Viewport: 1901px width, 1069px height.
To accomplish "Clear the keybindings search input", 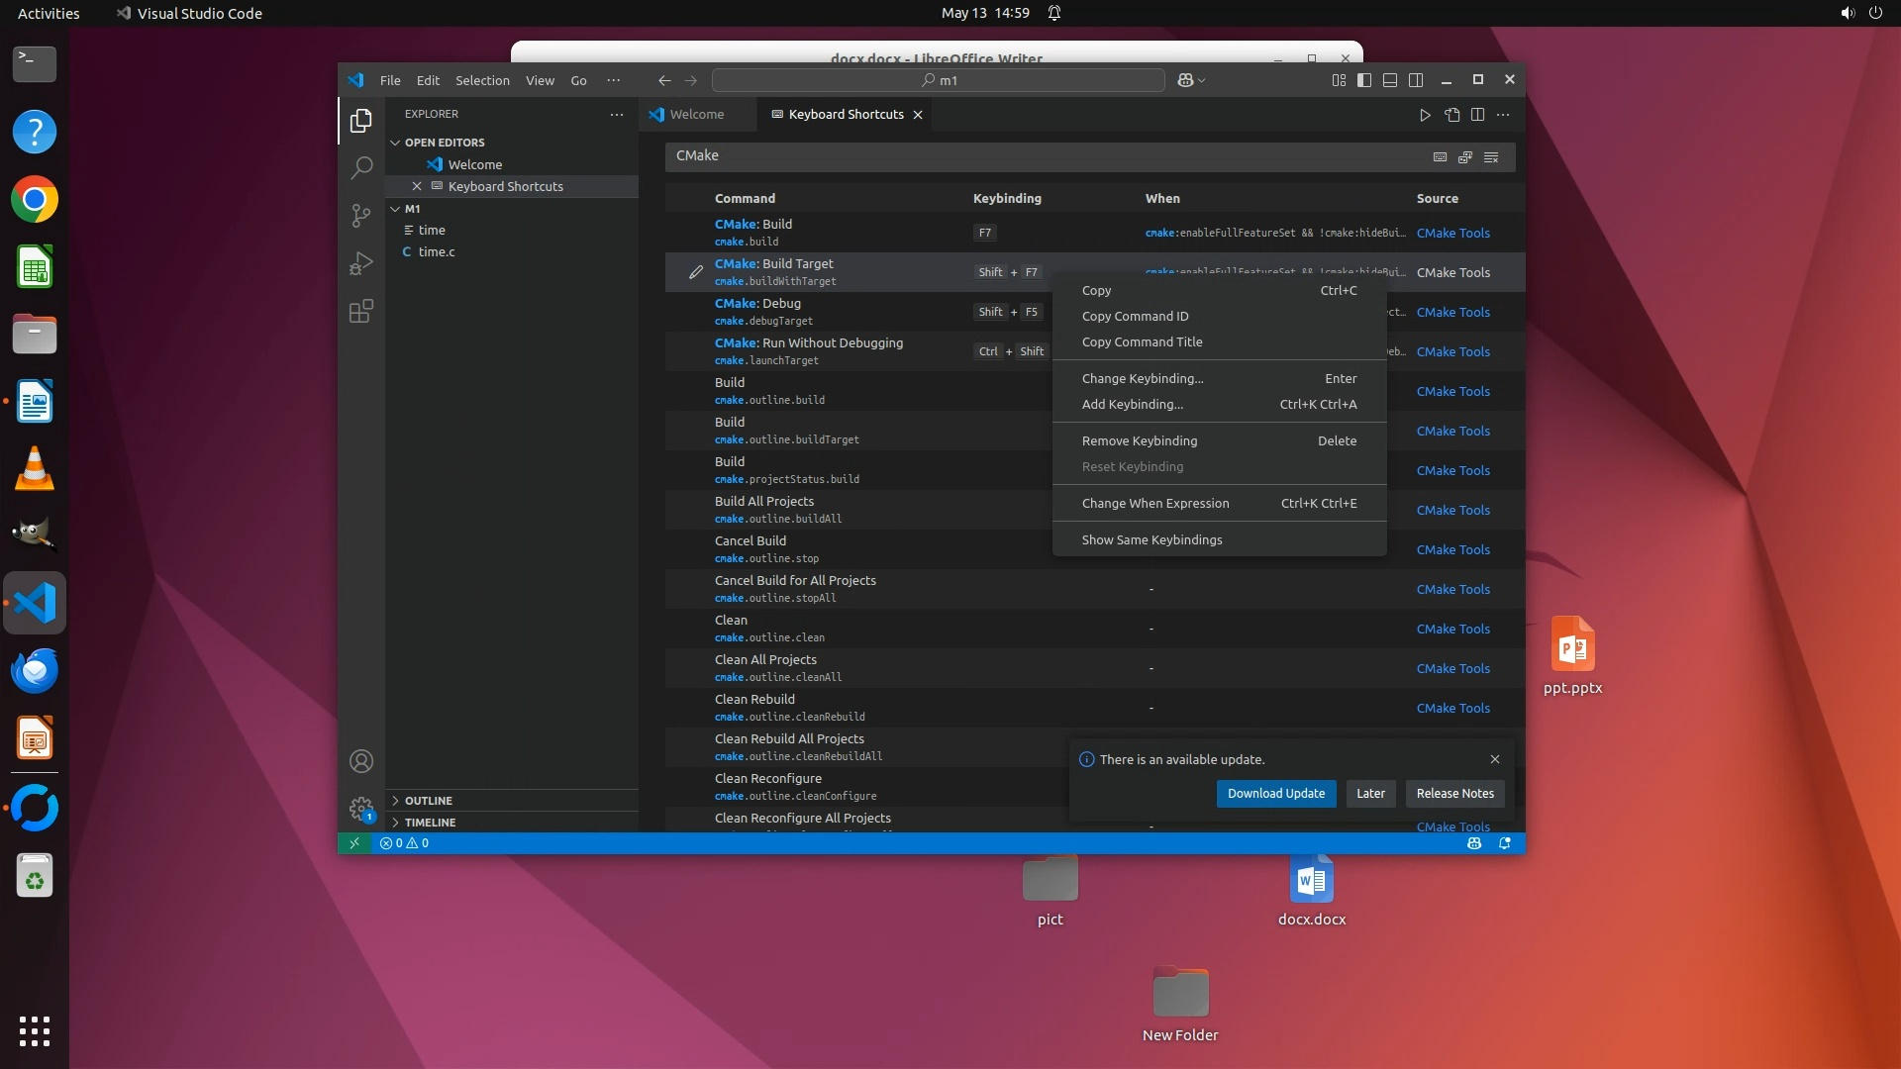I will point(1491,157).
